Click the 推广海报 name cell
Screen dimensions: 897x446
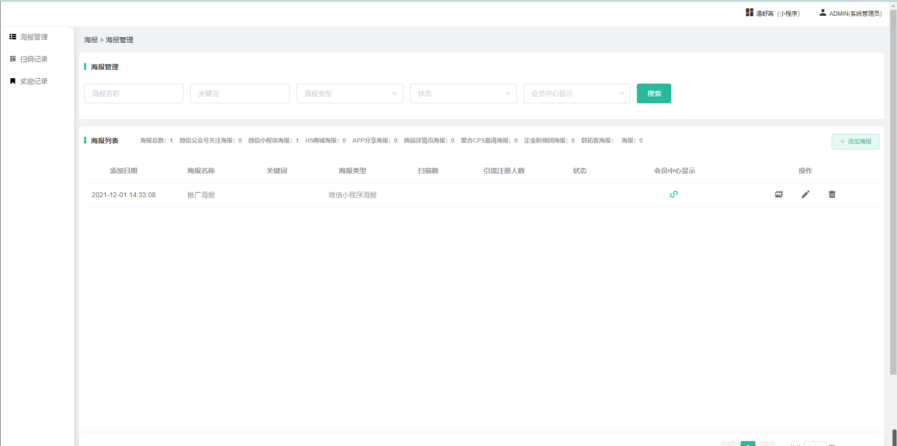pos(201,195)
